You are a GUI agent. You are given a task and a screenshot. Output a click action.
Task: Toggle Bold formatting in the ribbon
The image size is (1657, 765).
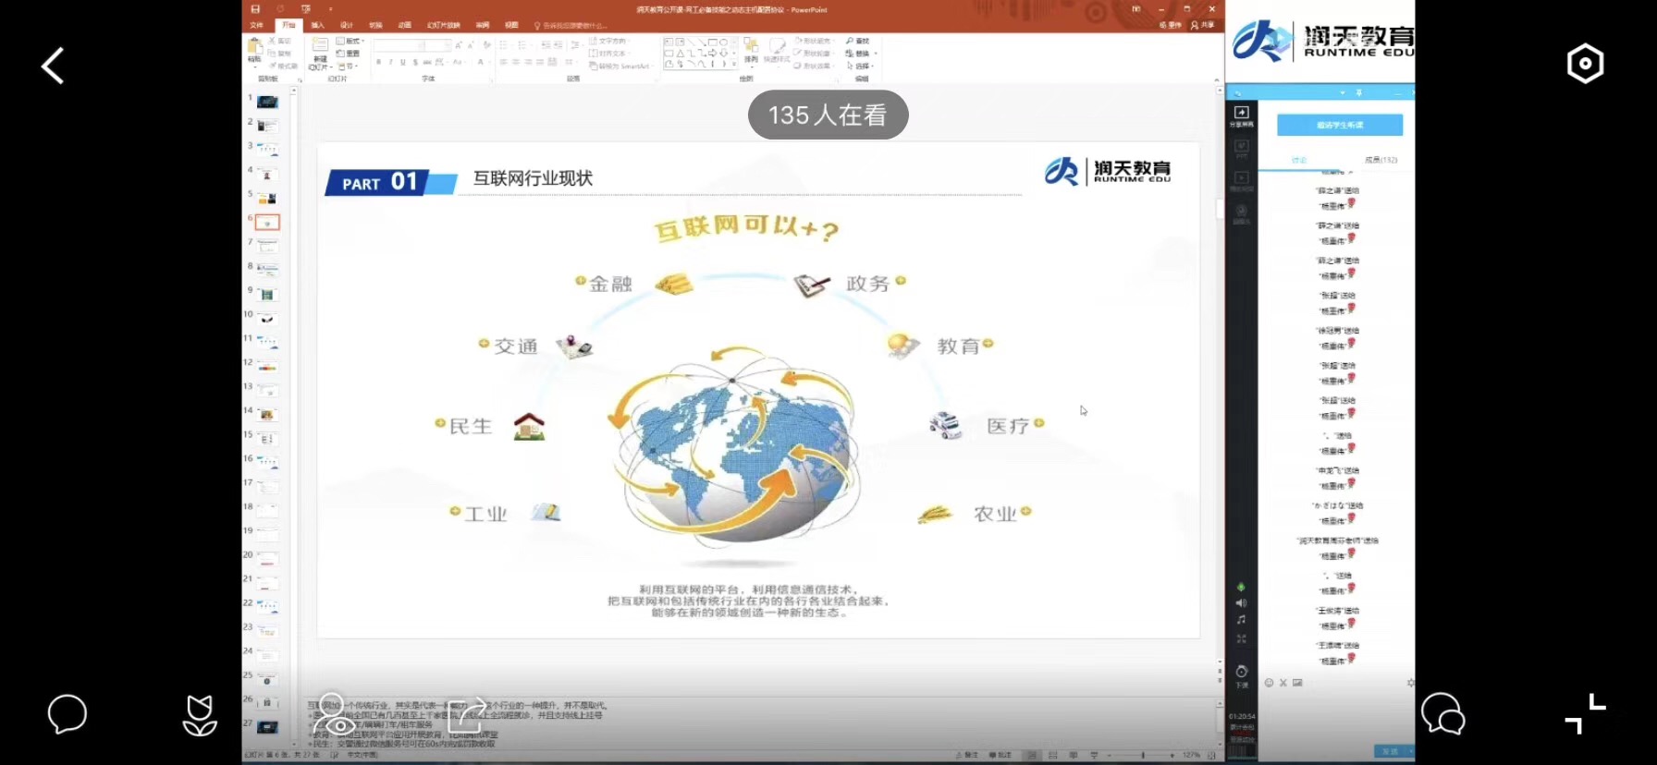[x=378, y=62]
